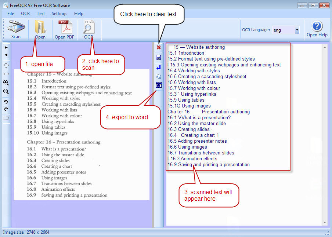The width and height of the screenshot is (332, 237).
Task: Start recognition with the OCR button
Action: click(x=89, y=29)
